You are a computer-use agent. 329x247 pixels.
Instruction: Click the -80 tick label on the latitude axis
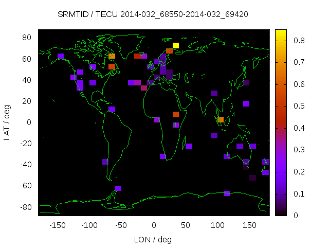(26, 207)
